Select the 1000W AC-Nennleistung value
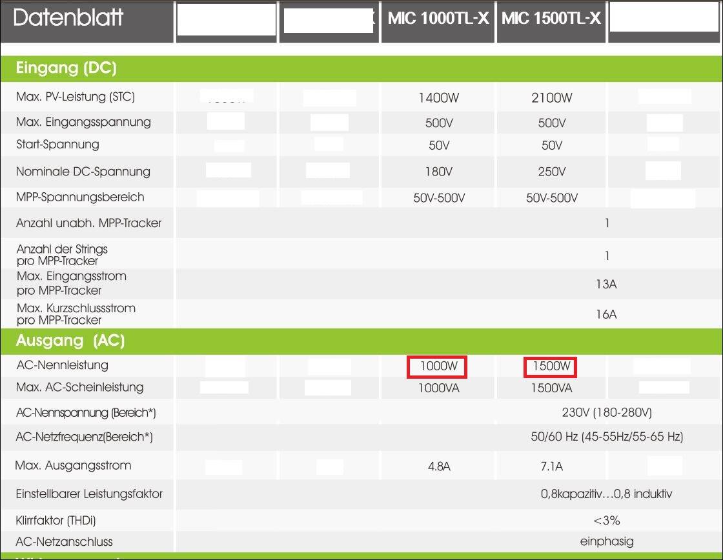 pos(439,366)
